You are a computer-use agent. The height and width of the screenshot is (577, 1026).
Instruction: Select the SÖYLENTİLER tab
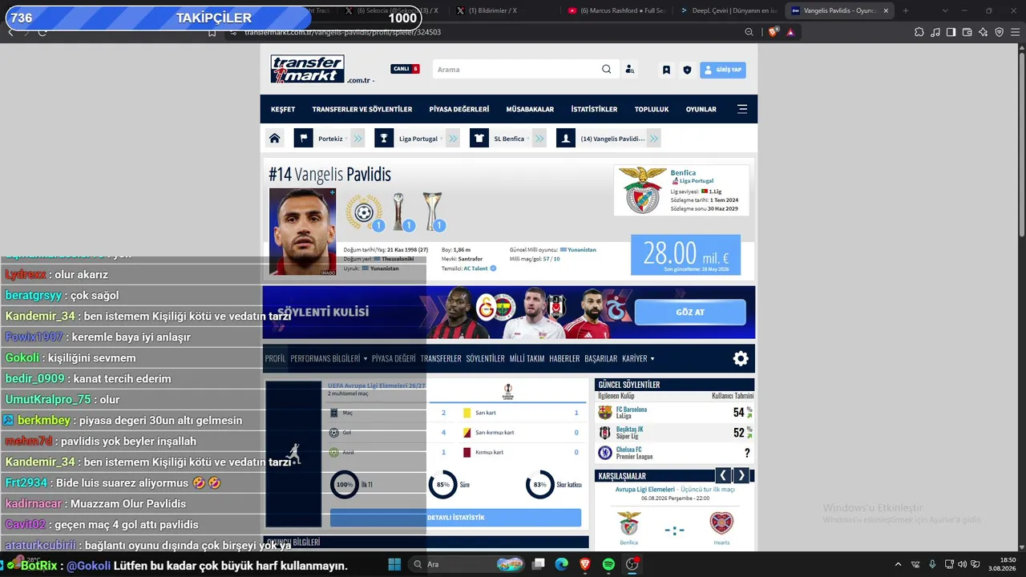click(x=486, y=358)
